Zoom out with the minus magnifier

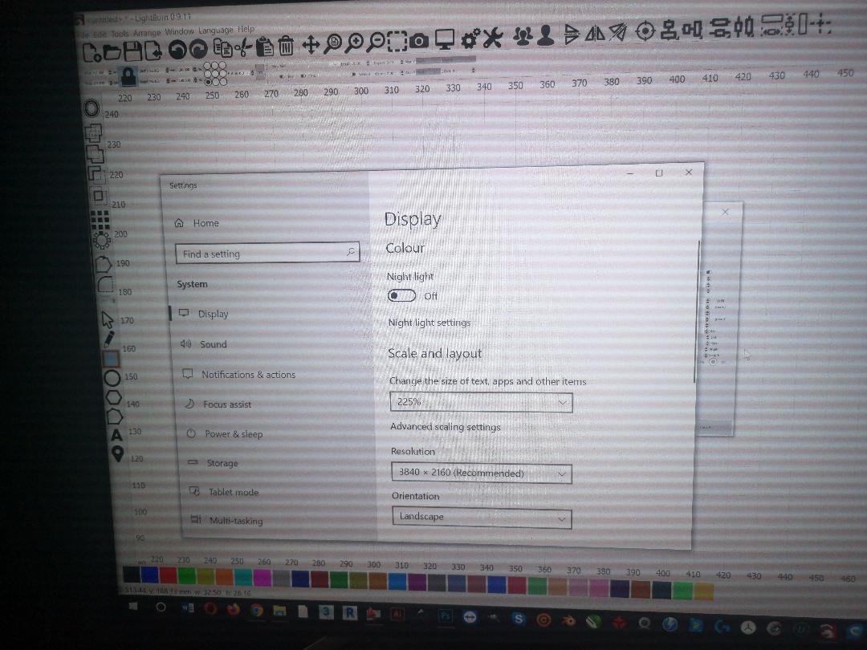tap(376, 42)
